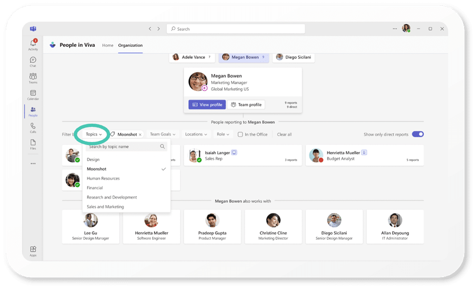This screenshot has width=476, height=289.
Task: Open the Locations filter dropdown
Action: click(196, 134)
